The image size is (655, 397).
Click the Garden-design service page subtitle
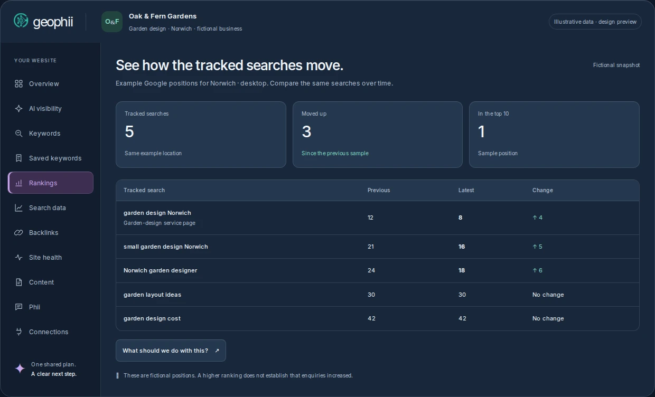point(160,223)
